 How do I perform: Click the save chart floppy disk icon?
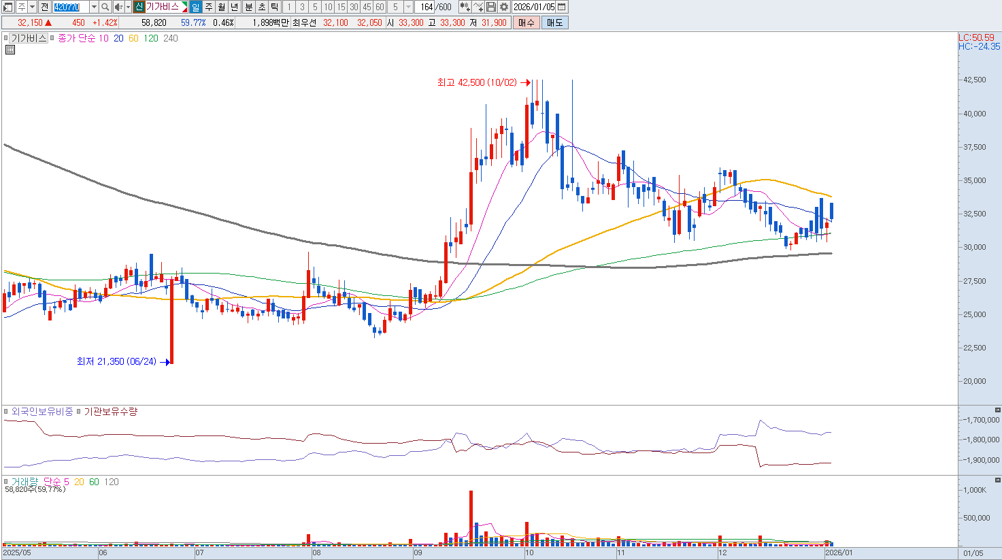point(491,7)
